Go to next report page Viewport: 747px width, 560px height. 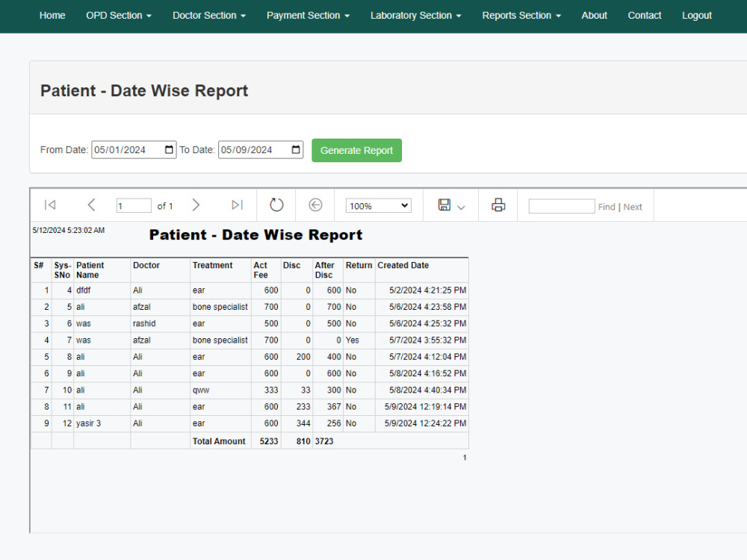coord(196,205)
